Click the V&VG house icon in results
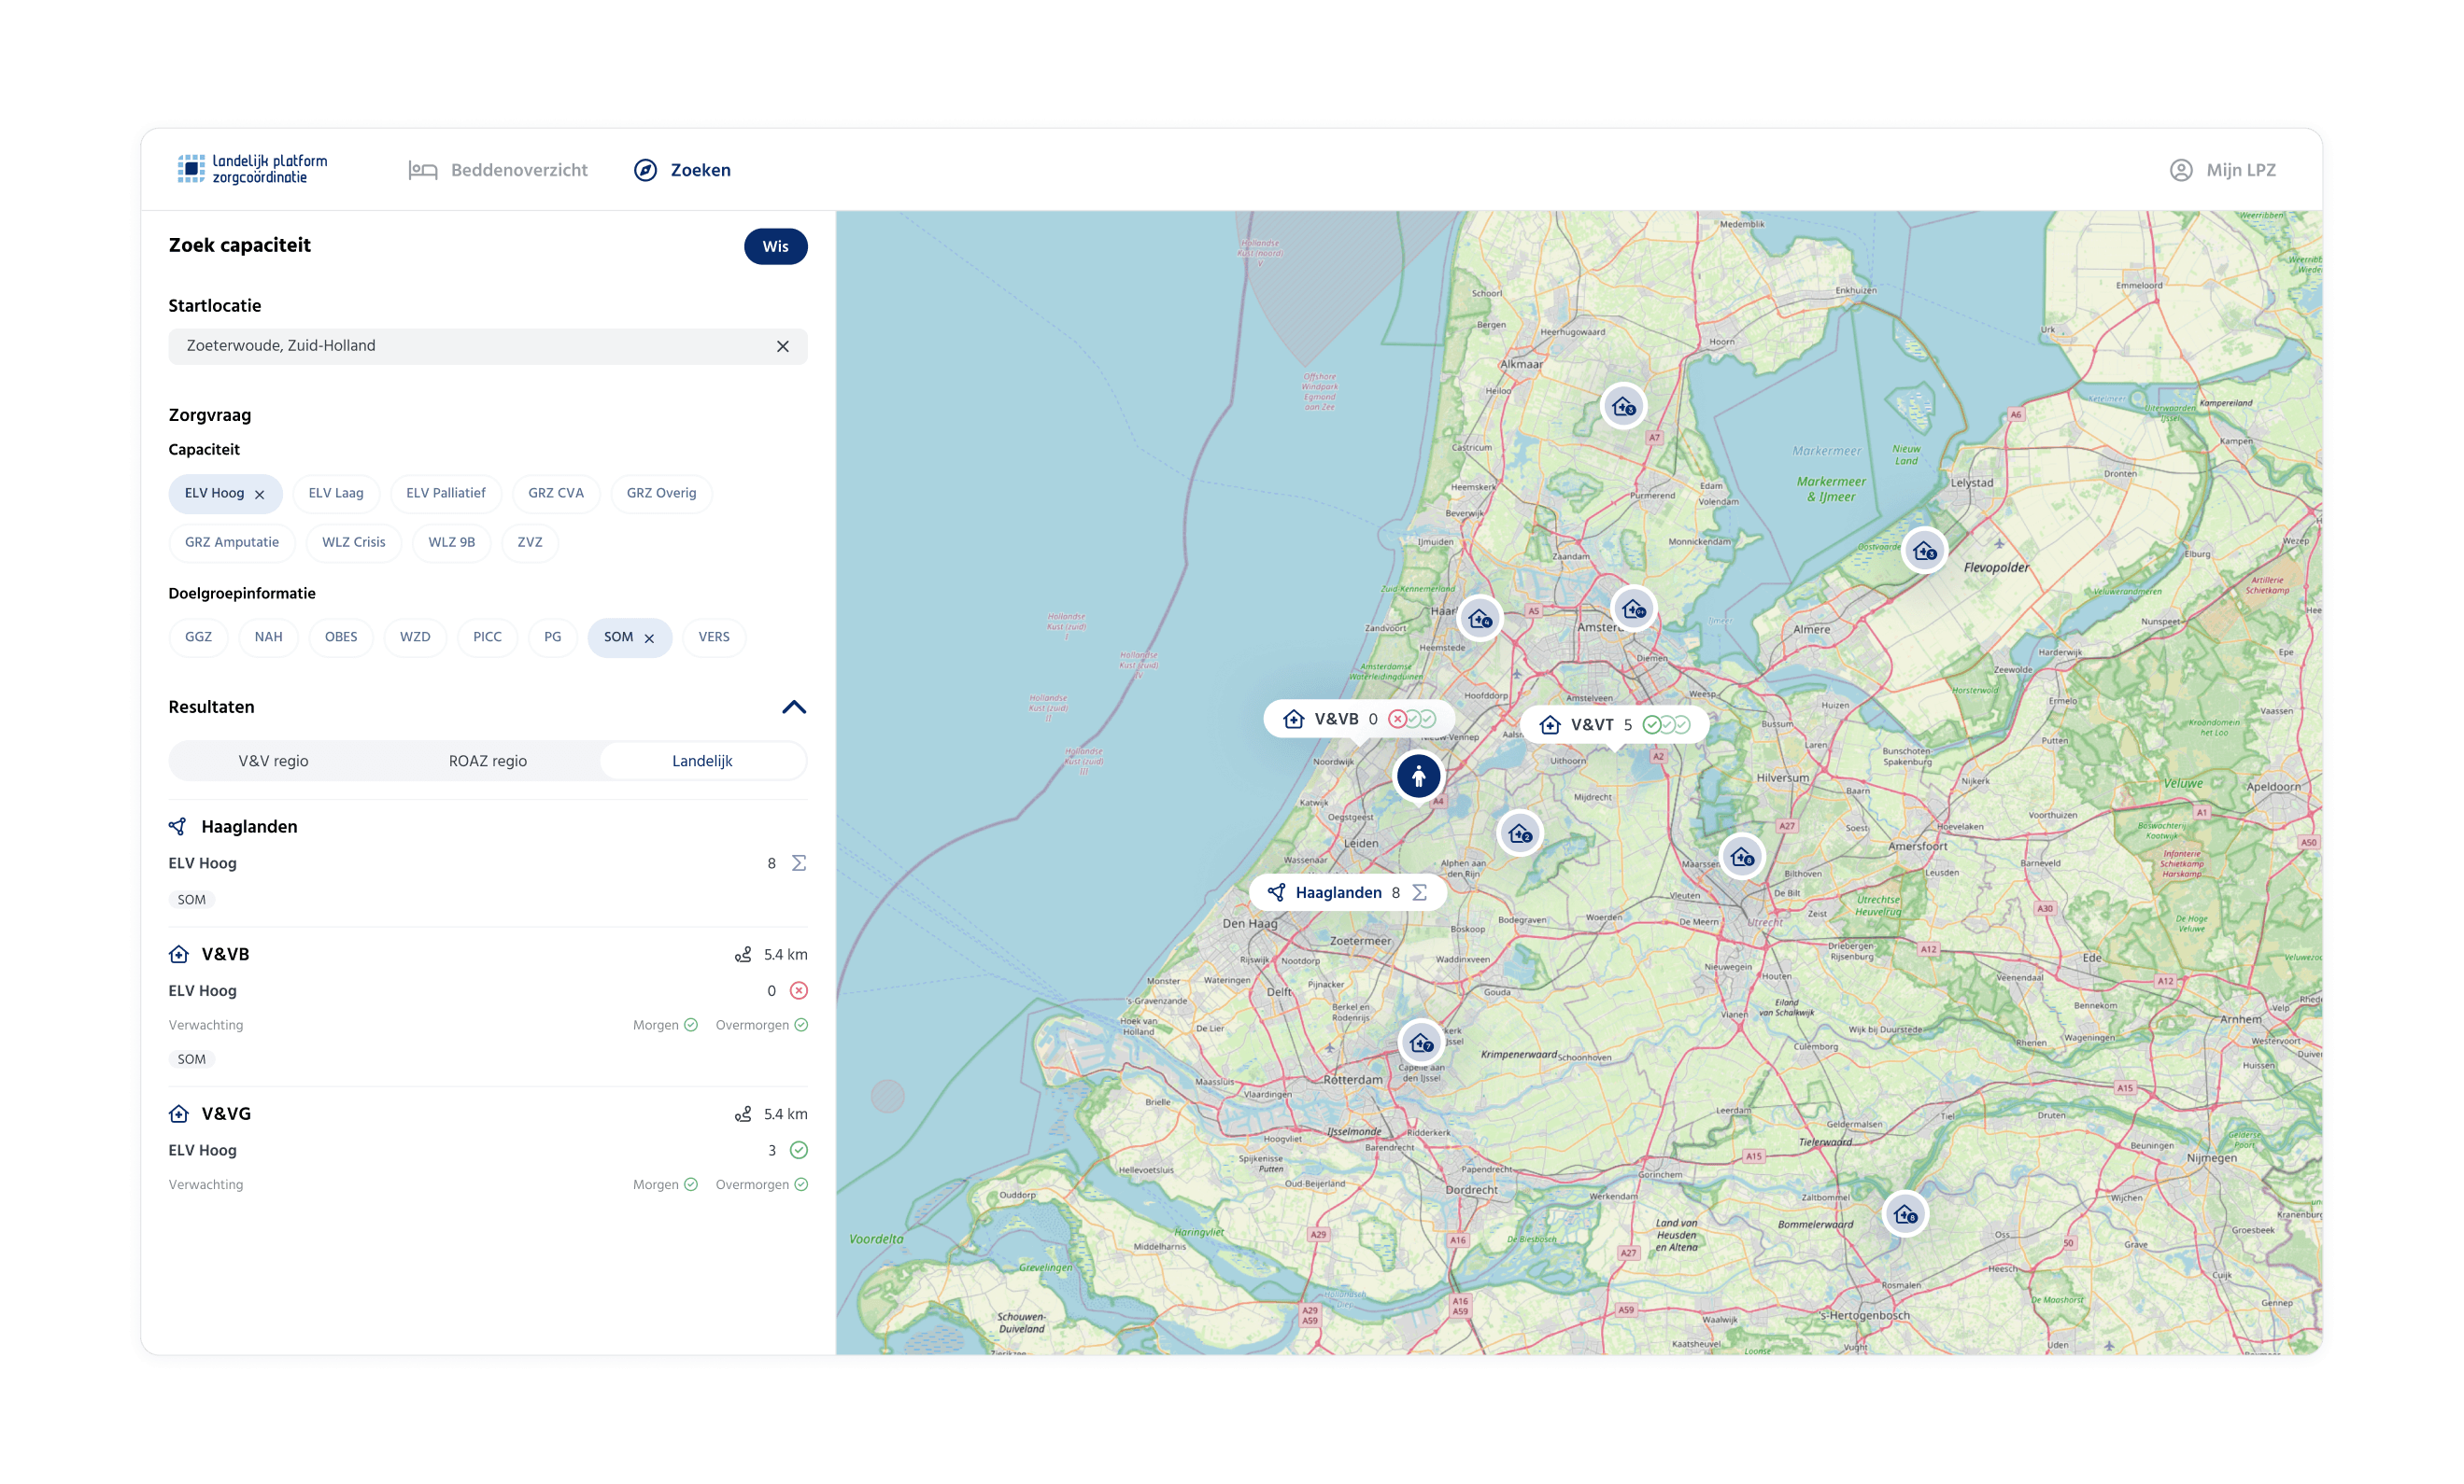 tap(179, 1113)
